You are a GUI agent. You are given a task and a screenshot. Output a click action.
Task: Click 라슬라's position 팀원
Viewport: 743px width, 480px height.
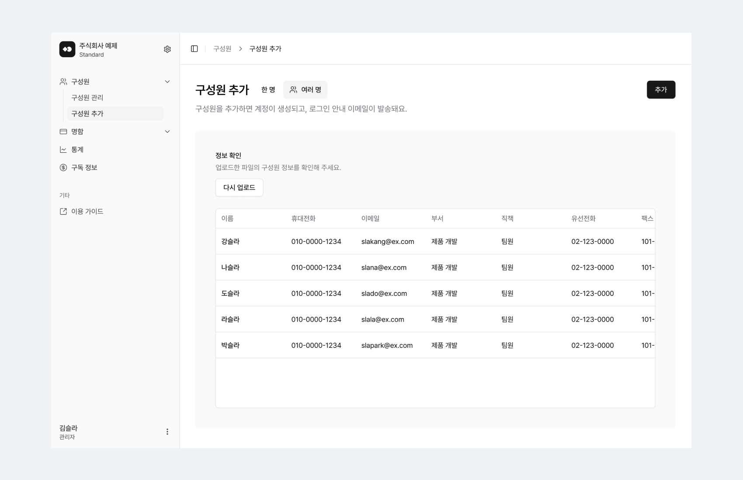pyautogui.click(x=507, y=319)
